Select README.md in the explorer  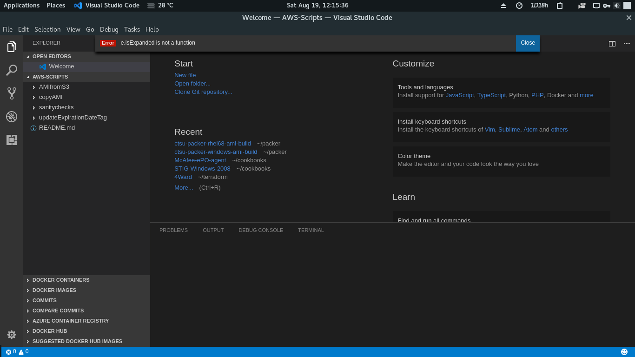click(x=57, y=127)
